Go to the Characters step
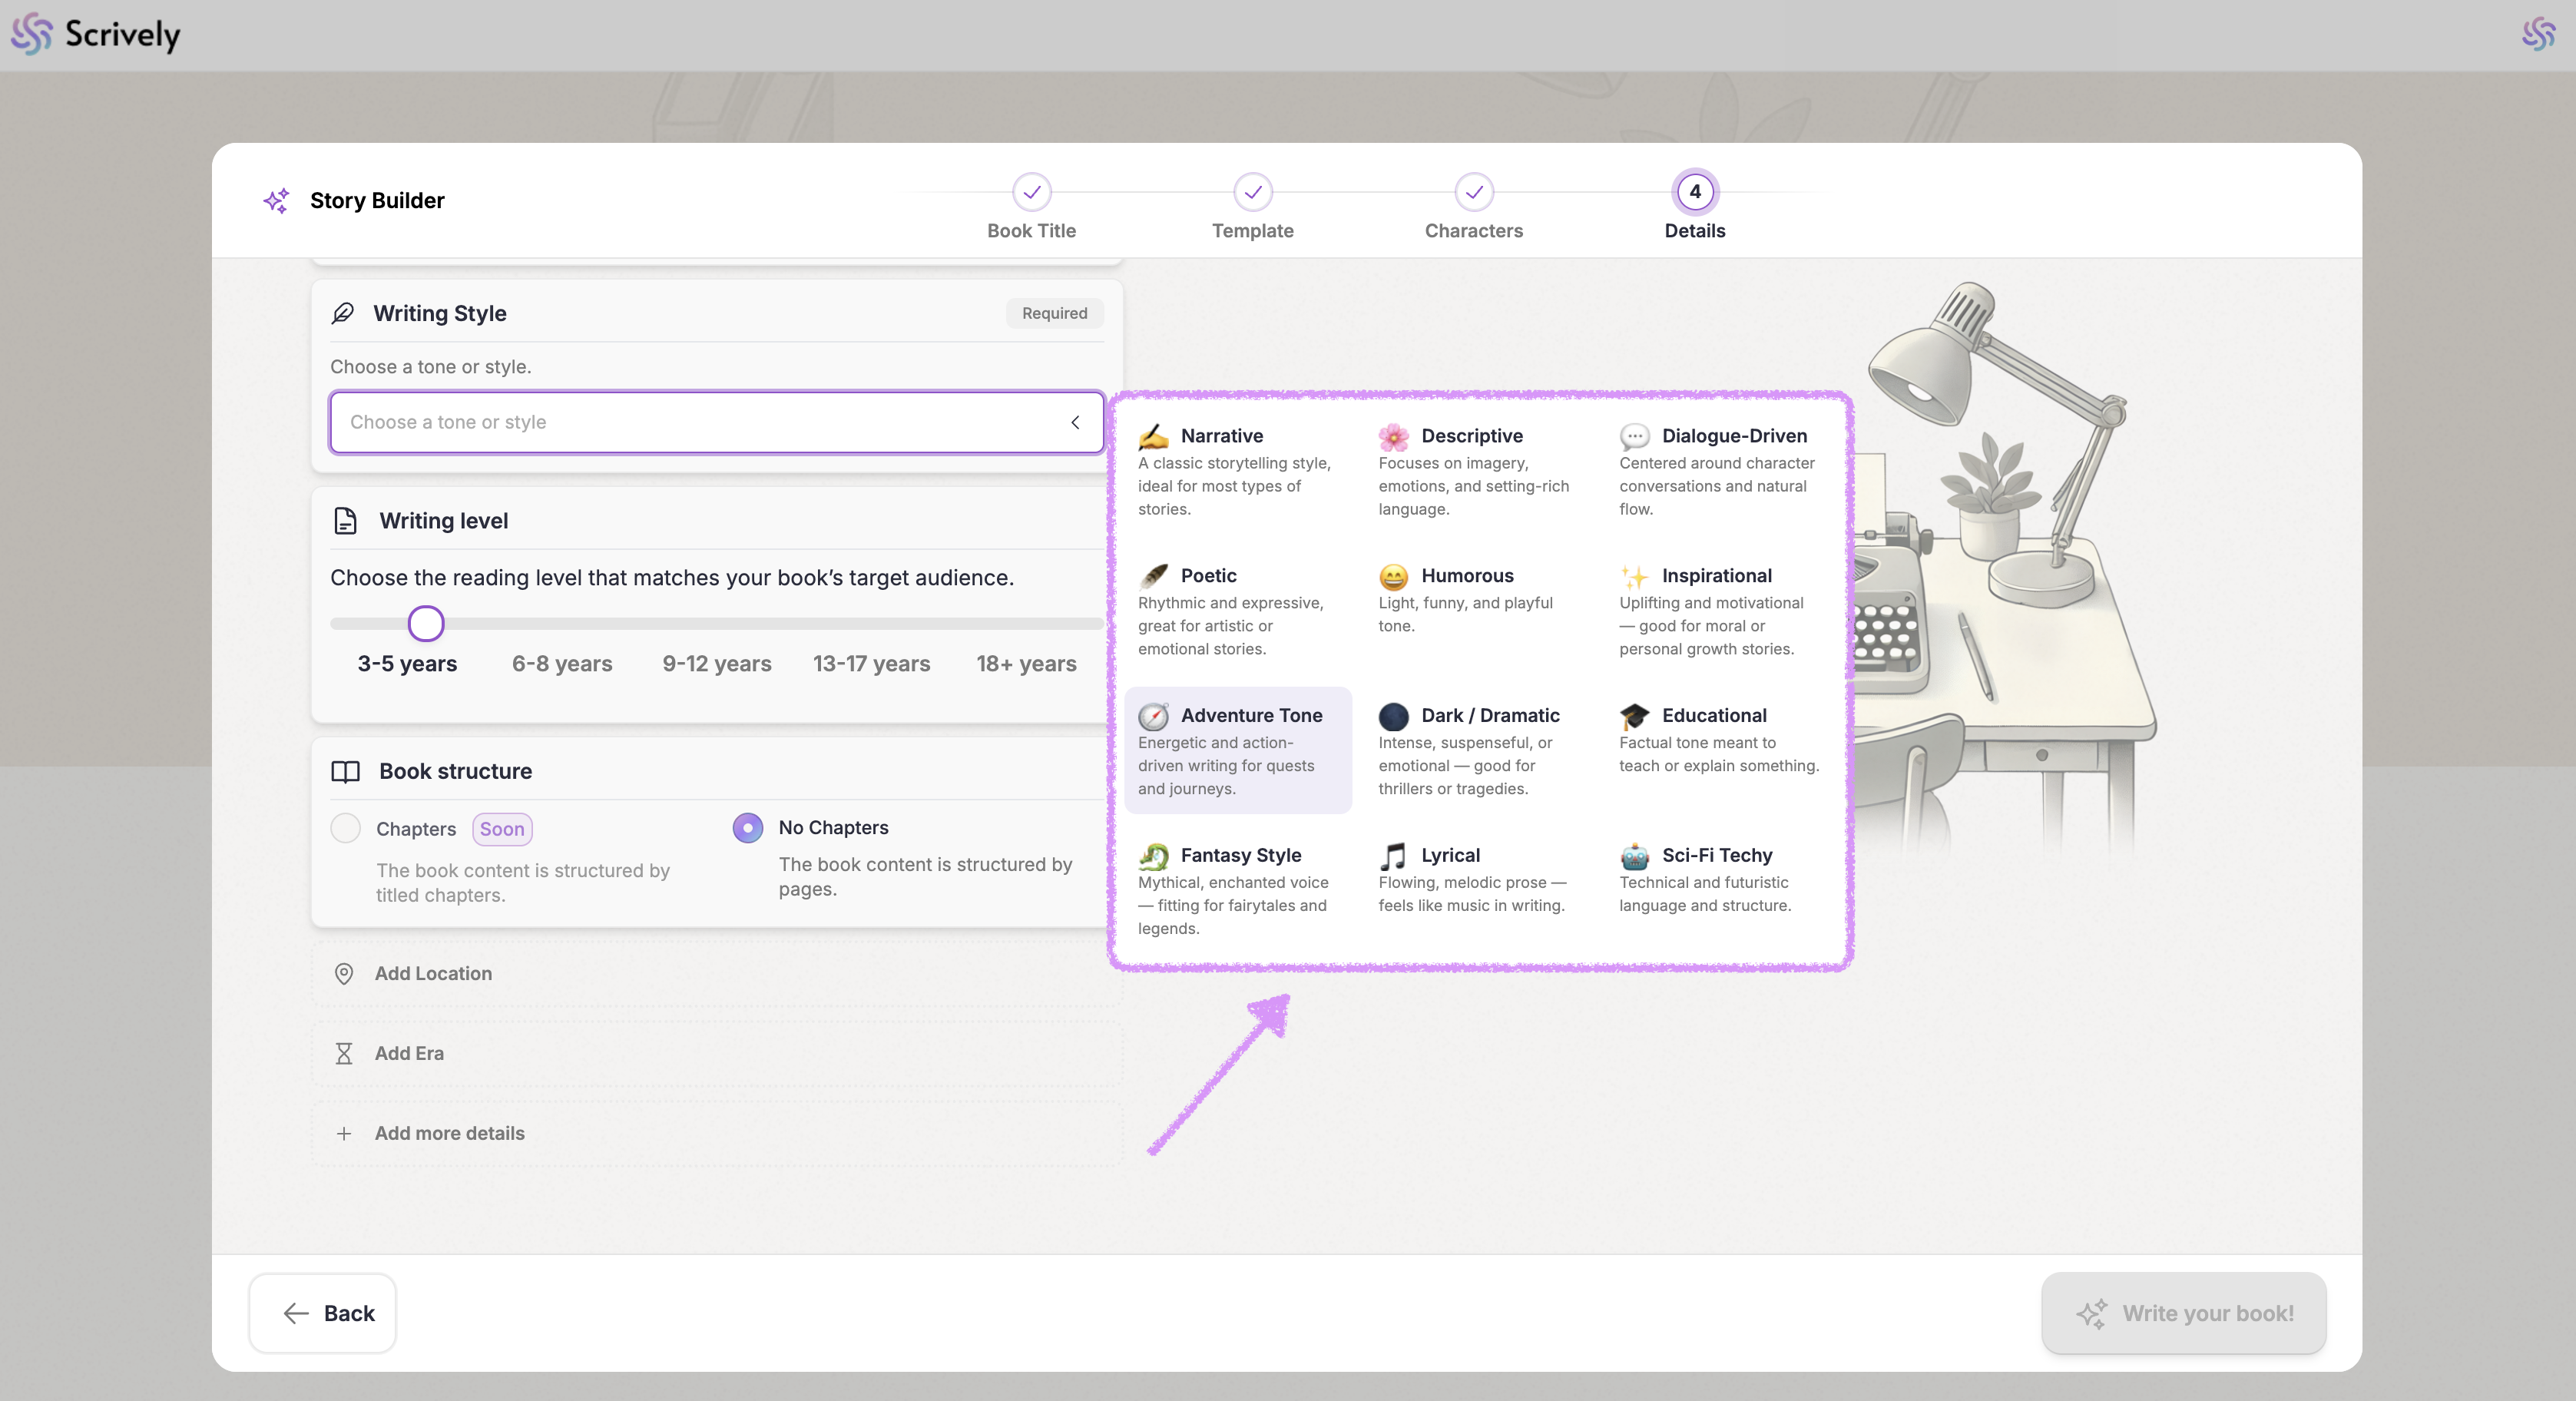Screen dimensions: 2576x1401 pos(1473,192)
